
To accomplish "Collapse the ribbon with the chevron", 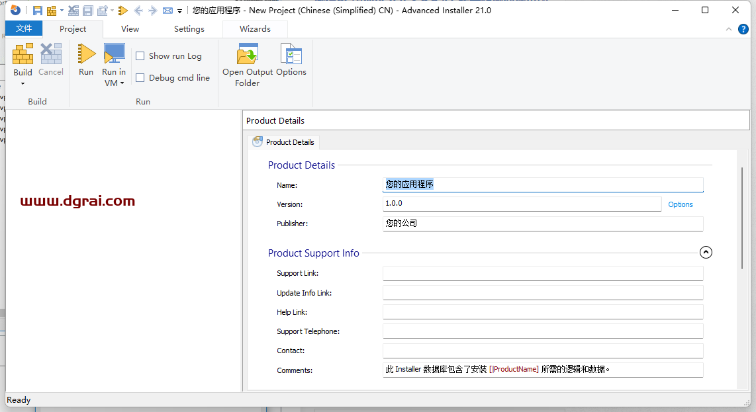I will click(x=728, y=29).
